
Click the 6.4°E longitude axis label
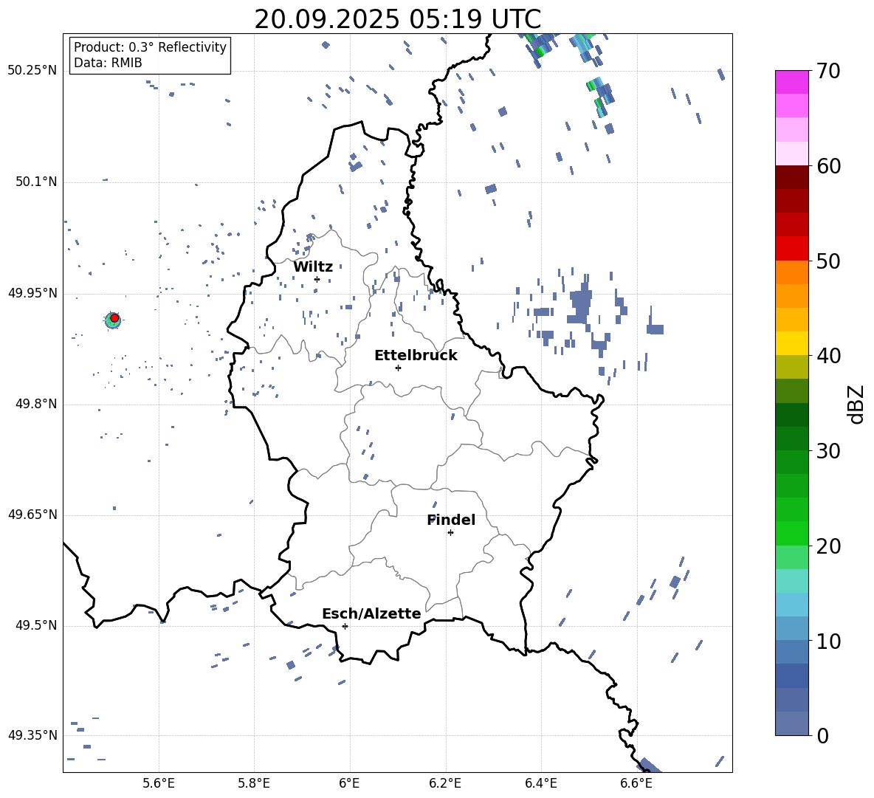point(540,783)
